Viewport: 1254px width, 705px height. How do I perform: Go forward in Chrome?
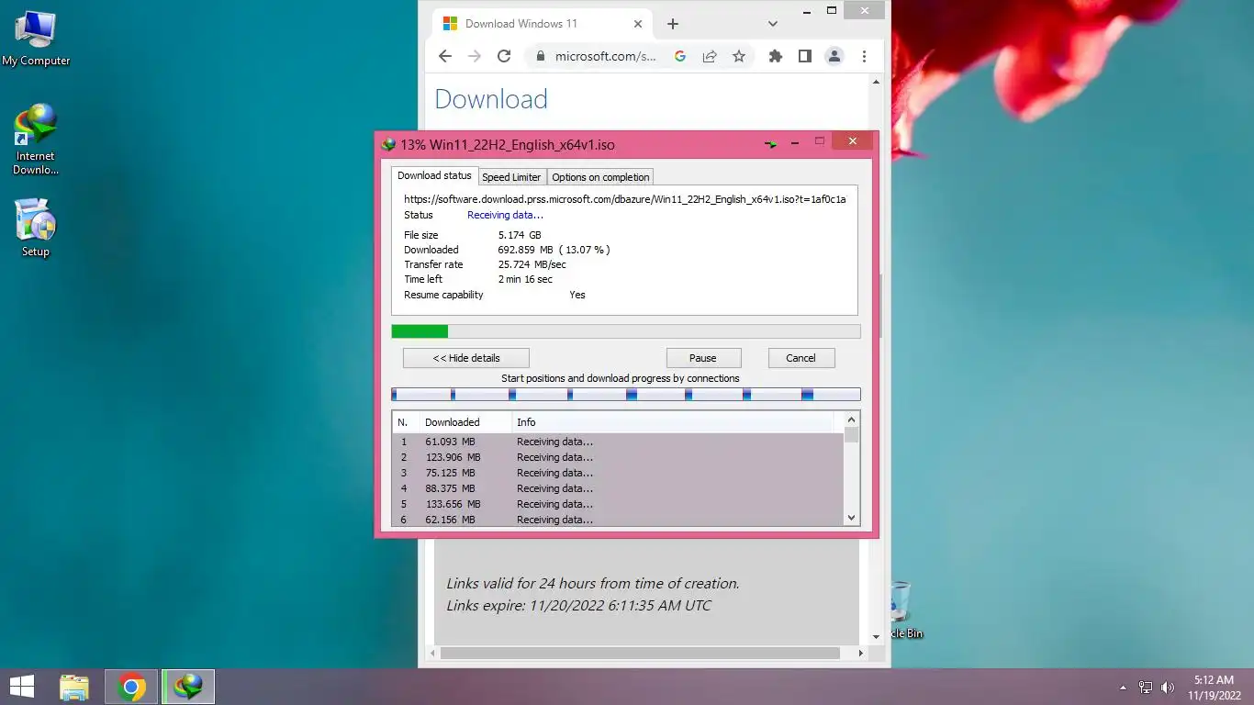click(x=475, y=56)
